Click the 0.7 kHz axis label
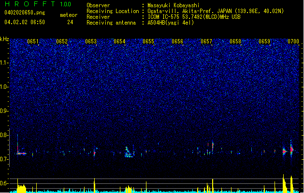The width and height of the screenshot is (304, 193). (4, 159)
